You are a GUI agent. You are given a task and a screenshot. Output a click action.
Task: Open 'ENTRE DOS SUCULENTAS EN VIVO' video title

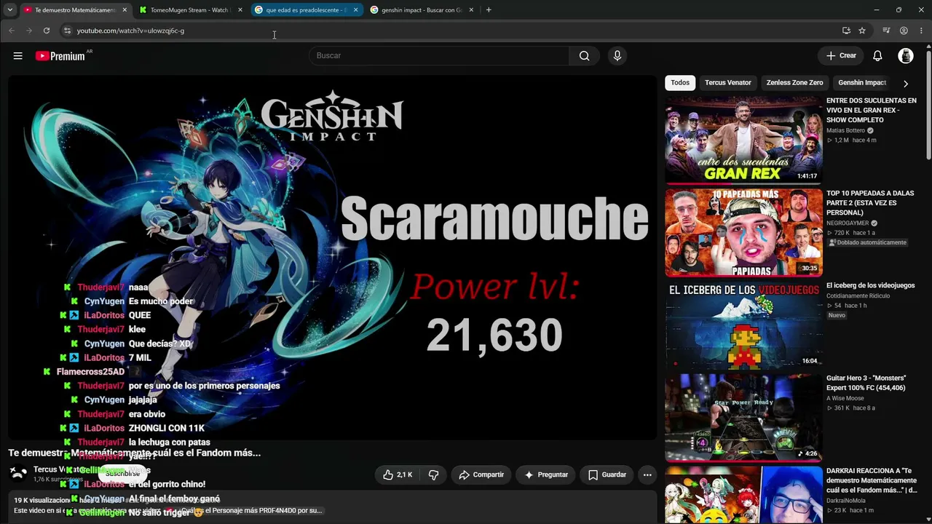pyautogui.click(x=872, y=110)
